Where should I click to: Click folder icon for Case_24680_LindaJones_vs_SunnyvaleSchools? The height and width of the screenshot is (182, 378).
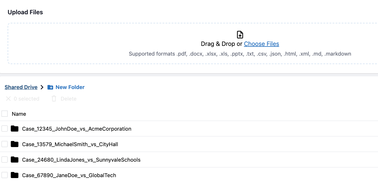coord(15,160)
